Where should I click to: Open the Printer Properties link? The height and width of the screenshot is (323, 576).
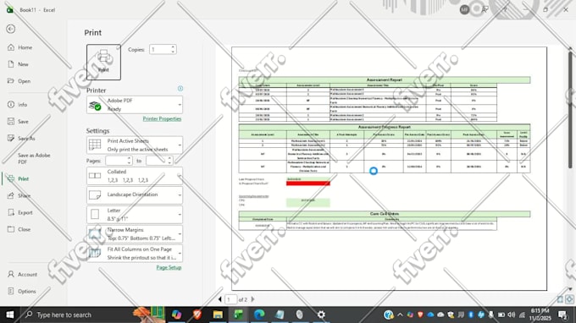(x=162, y=118)
